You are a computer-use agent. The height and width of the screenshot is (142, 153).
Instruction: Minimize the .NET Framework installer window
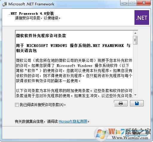[x=125, y=3]
